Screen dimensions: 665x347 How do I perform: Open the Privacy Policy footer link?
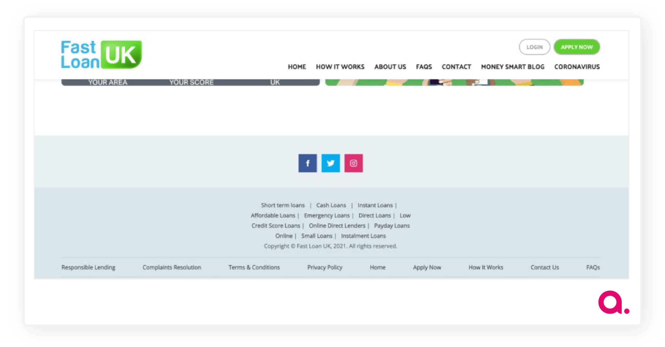325,267
